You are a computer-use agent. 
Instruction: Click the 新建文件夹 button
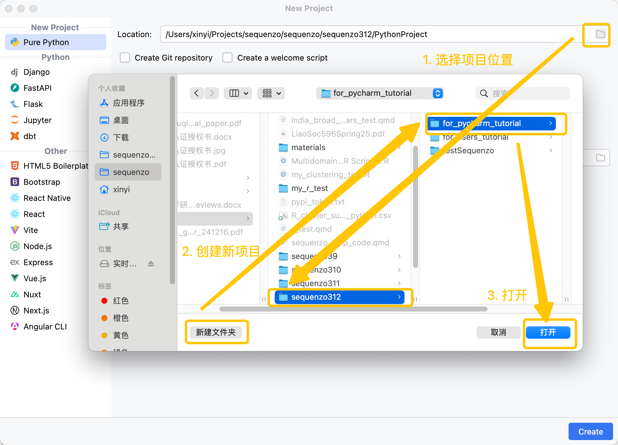tap(216, 332)
